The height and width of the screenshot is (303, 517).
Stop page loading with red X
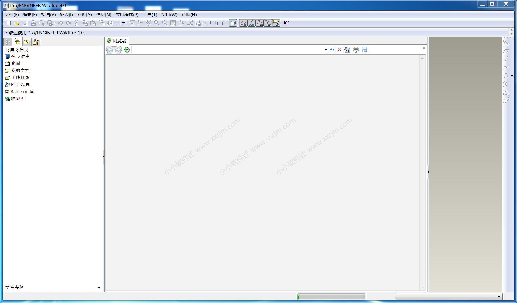[340, 50]
